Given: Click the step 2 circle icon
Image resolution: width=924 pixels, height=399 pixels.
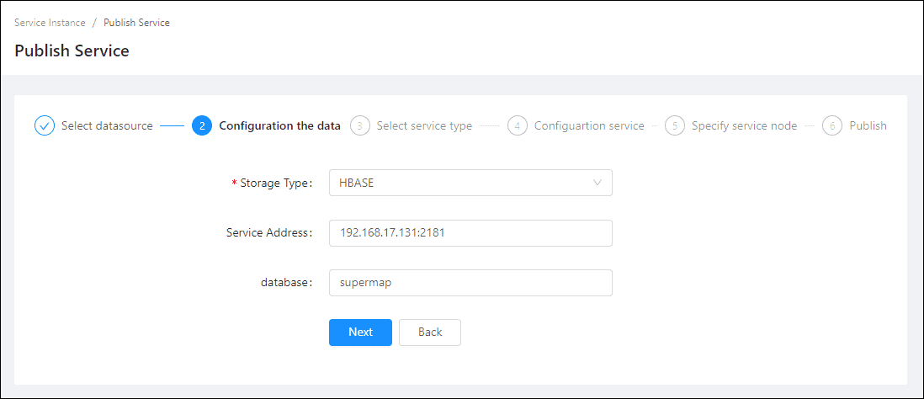Looking at the screenshot, I should pos(202,125).
